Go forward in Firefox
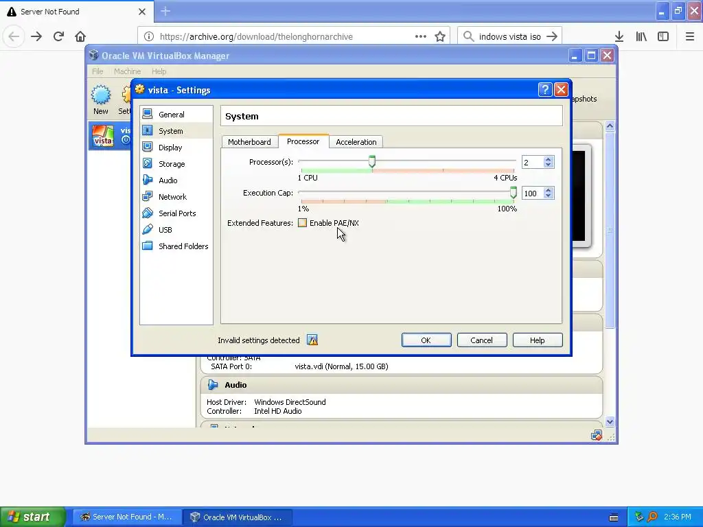 click(x=36, y=36)
